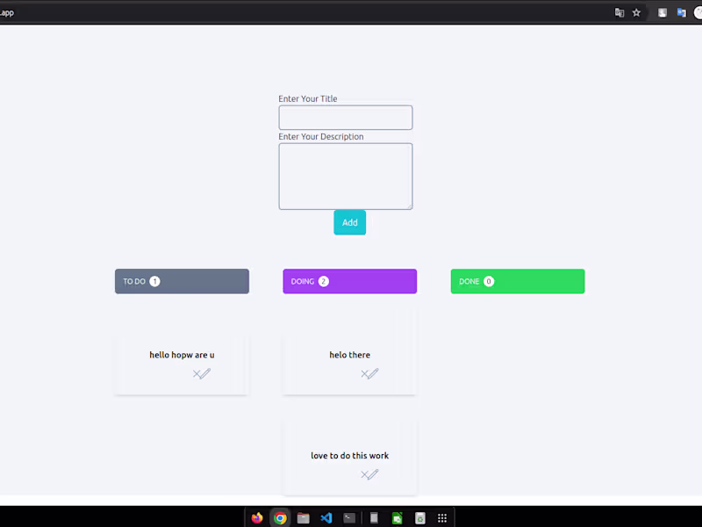Open the browser side panel icon near the star
Screen dimensions: 702x527
(x=661, y=12)
